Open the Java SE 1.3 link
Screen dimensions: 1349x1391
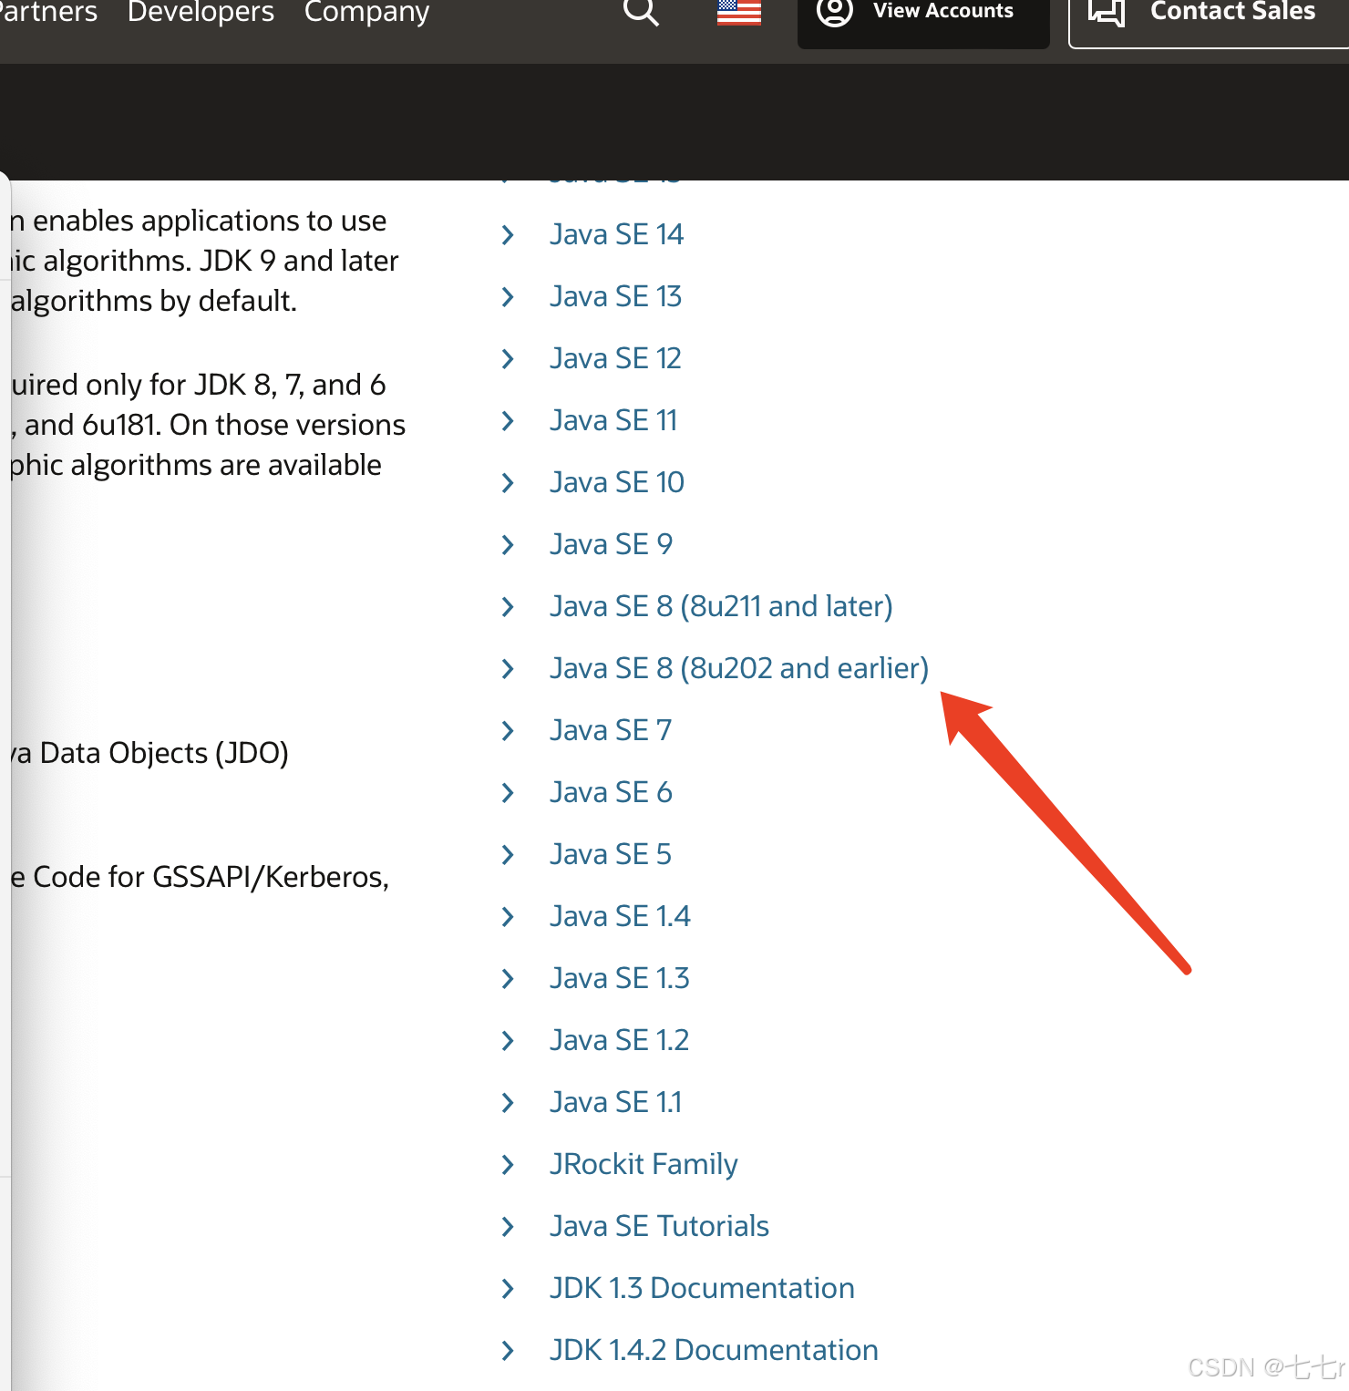pyautogui.click(x=620, y=978)
